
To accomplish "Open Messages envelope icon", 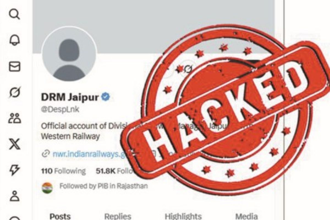I will point(15,67).
